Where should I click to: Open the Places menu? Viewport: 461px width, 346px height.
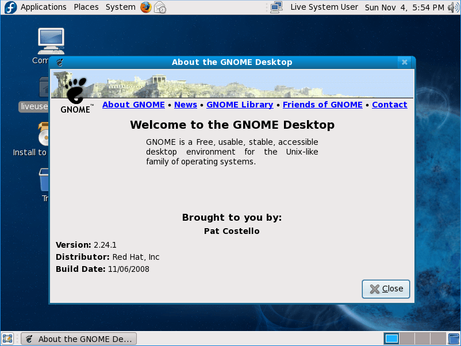(86, 7)
